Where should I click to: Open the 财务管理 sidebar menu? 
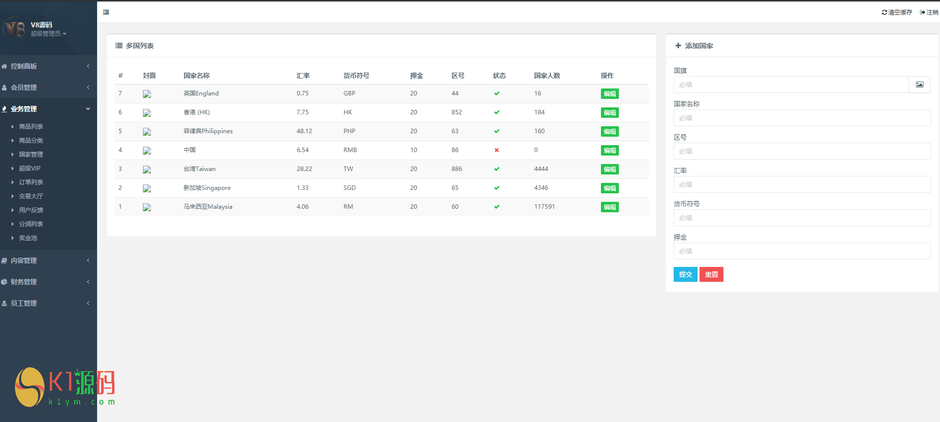point(48,282)
